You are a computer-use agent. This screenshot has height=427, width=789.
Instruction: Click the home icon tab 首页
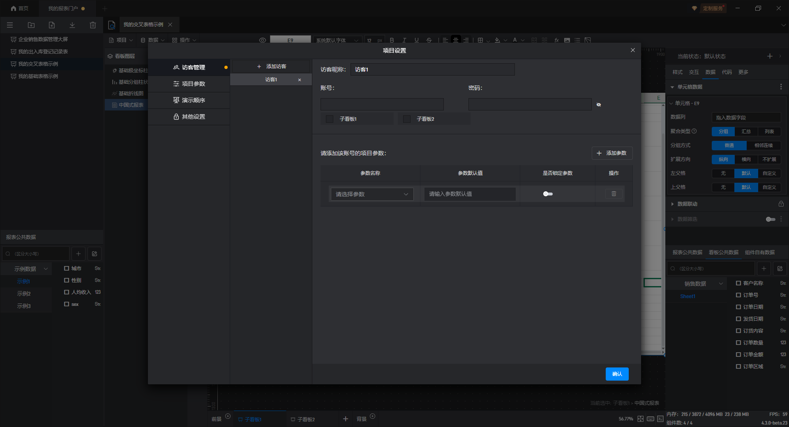19,8
